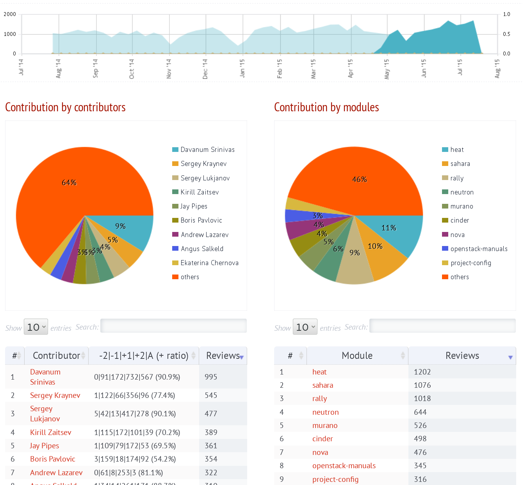Click the contributors search field
Screen dimensions: 524x485
[x=173, y=326]
